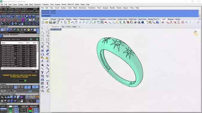Click the Print icon
Viewport: 202px width, 113px height.
[x=54, y=22]
